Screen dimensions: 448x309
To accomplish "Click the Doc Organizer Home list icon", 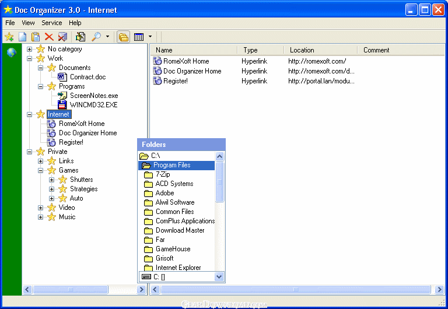I will point(157,71).
